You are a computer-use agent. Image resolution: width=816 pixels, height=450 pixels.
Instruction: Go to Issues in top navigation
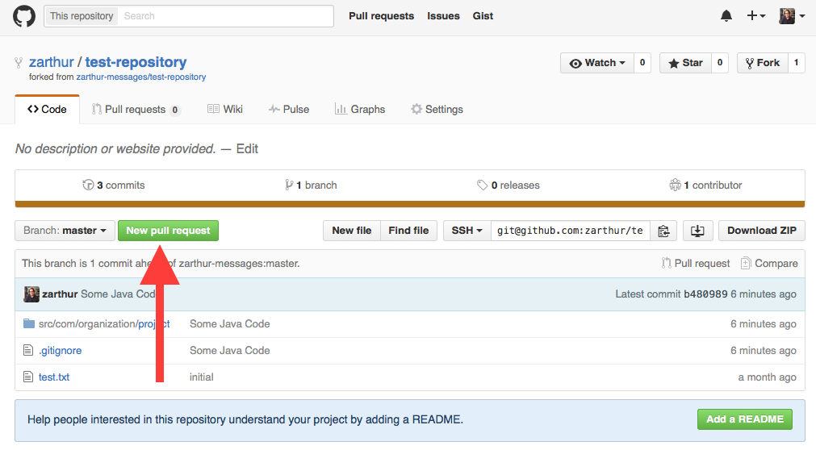click(x=443, y=16)
